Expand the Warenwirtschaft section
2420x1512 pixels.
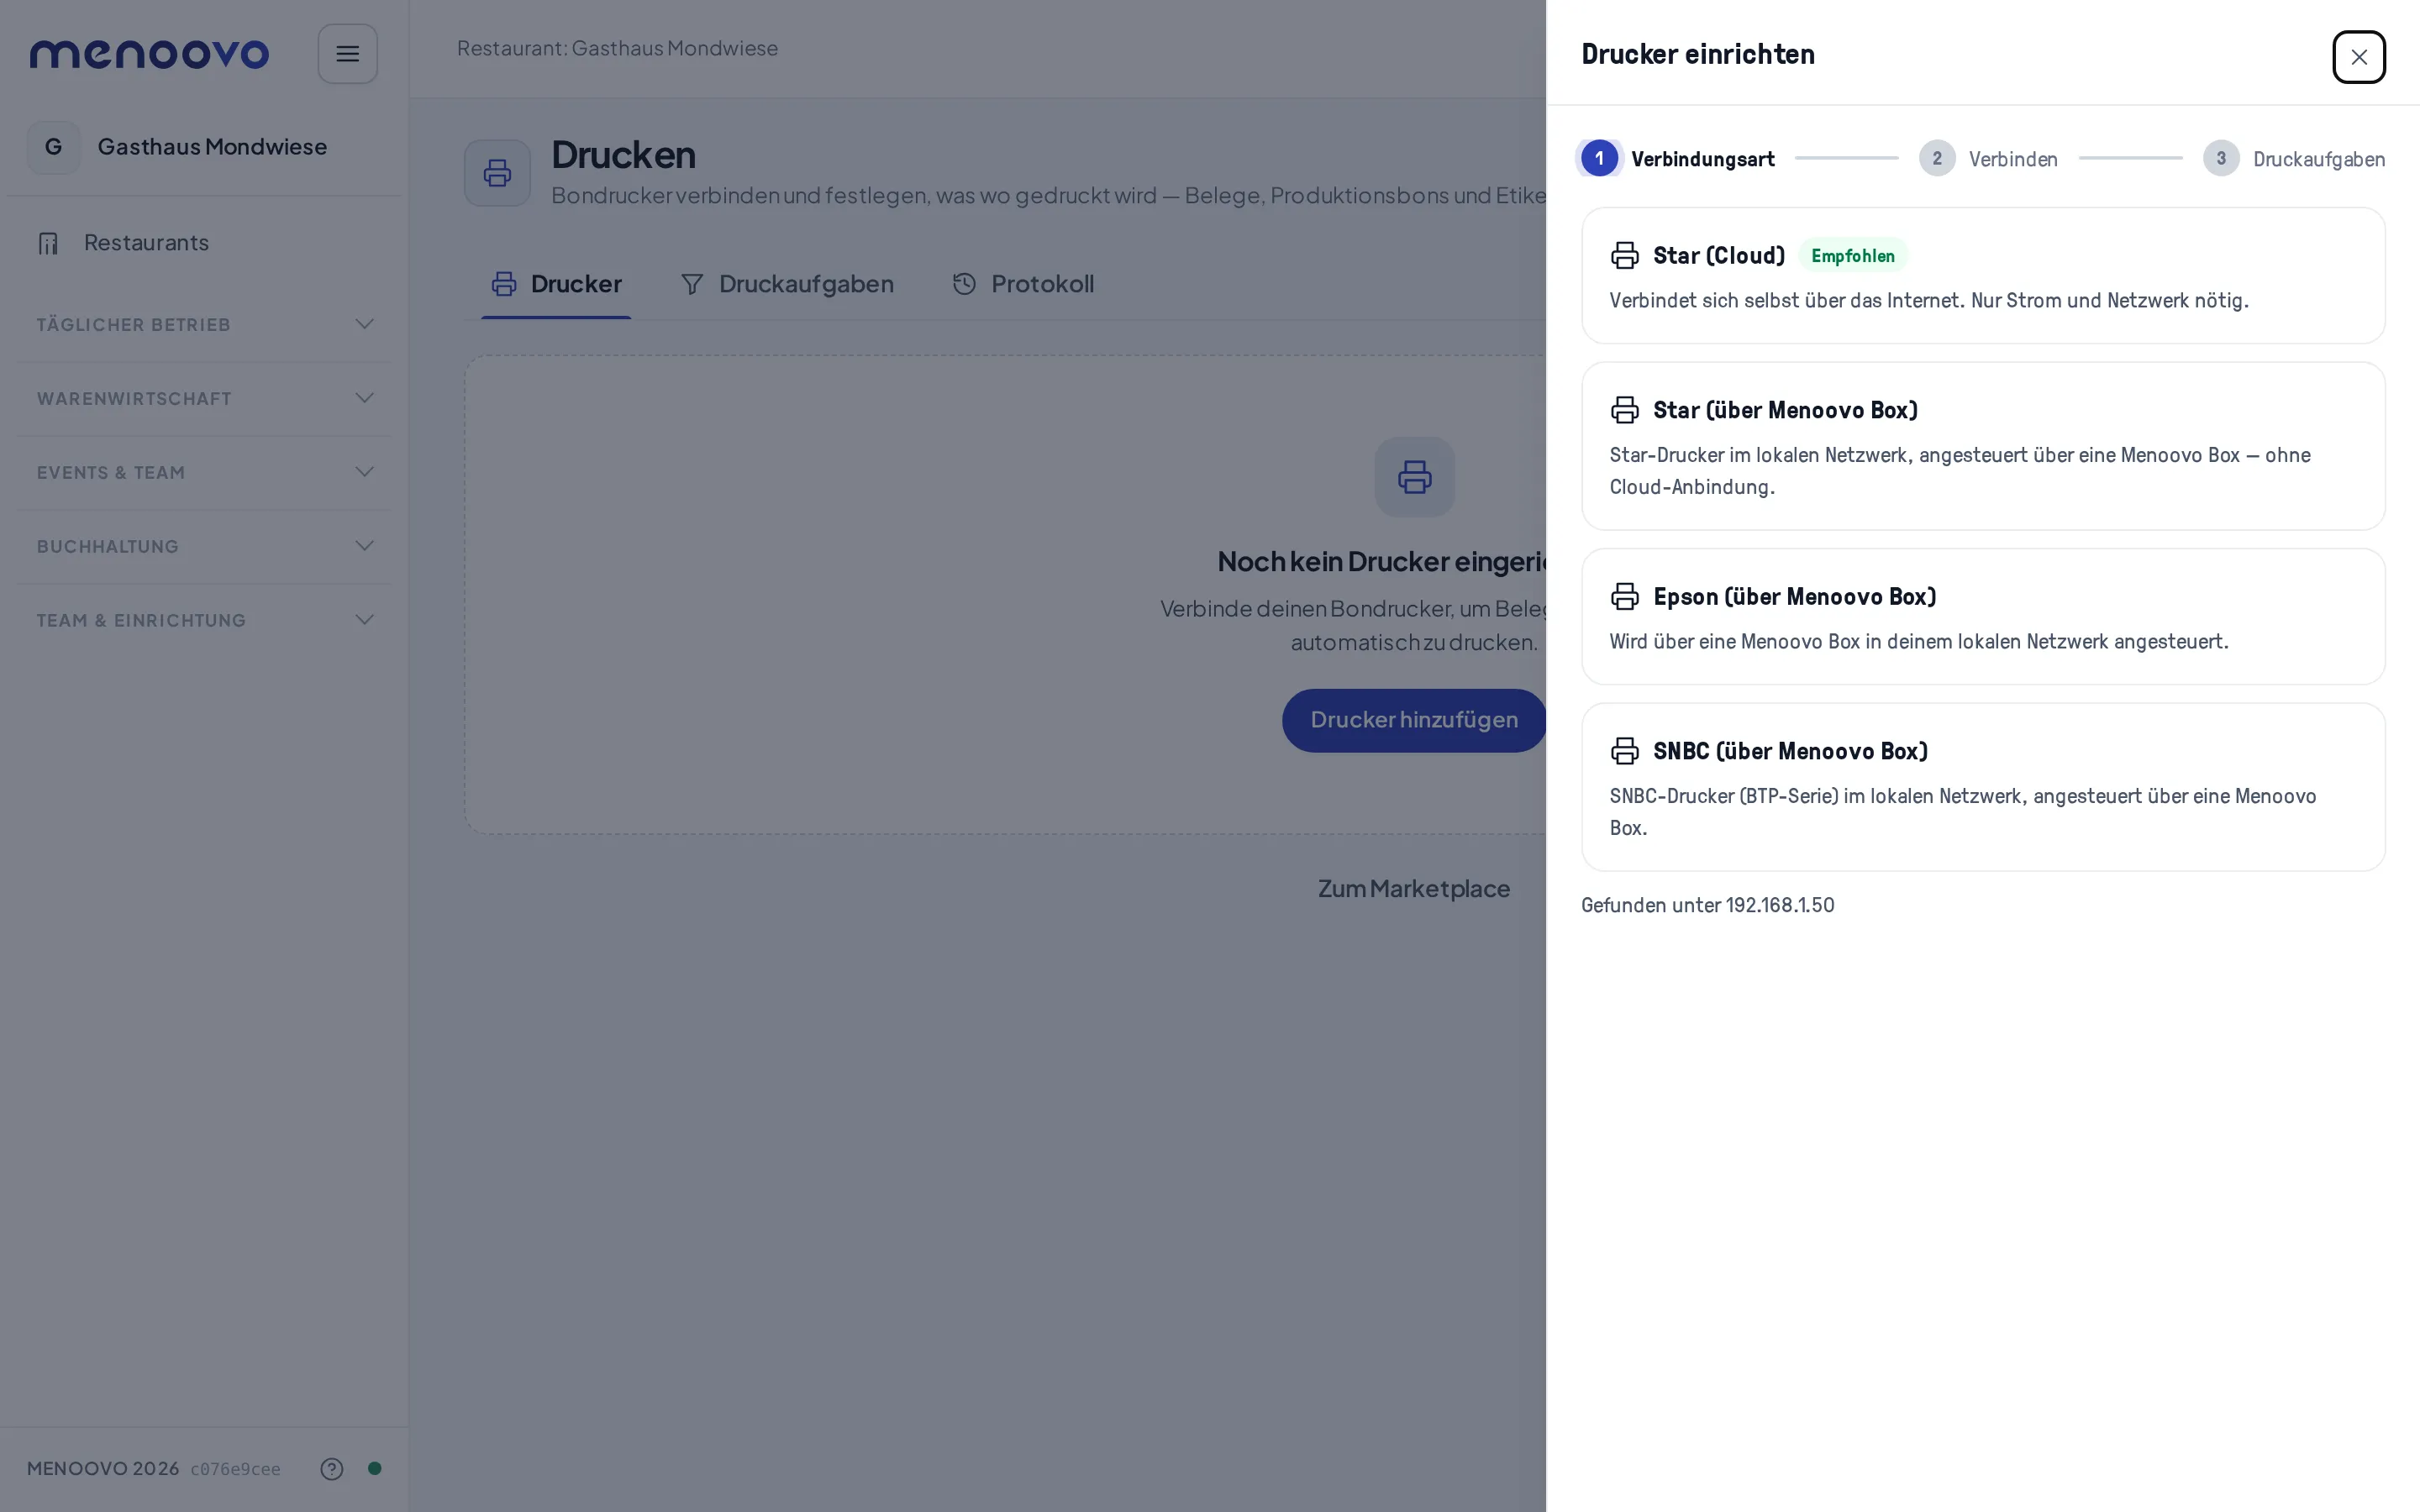(x=204, y=398)
